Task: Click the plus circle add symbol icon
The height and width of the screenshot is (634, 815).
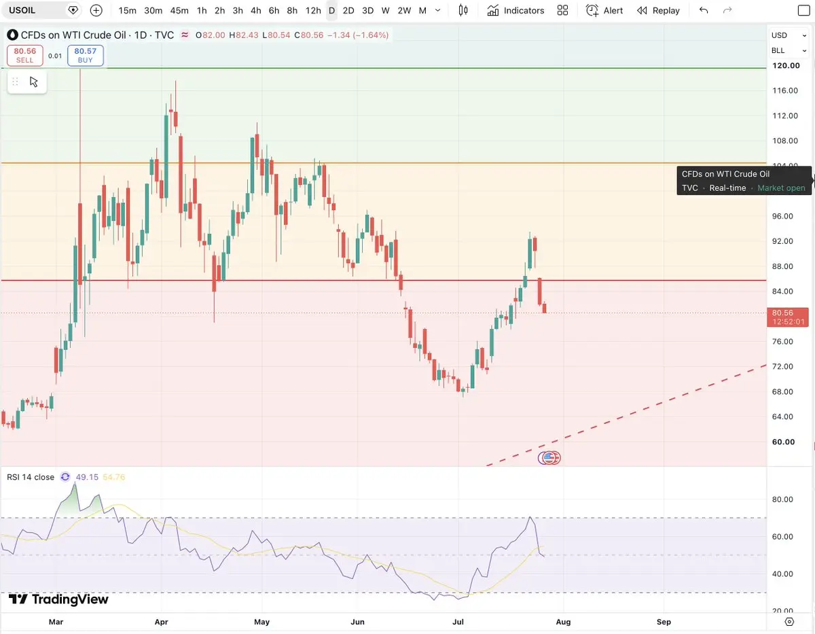Action: 96,10
